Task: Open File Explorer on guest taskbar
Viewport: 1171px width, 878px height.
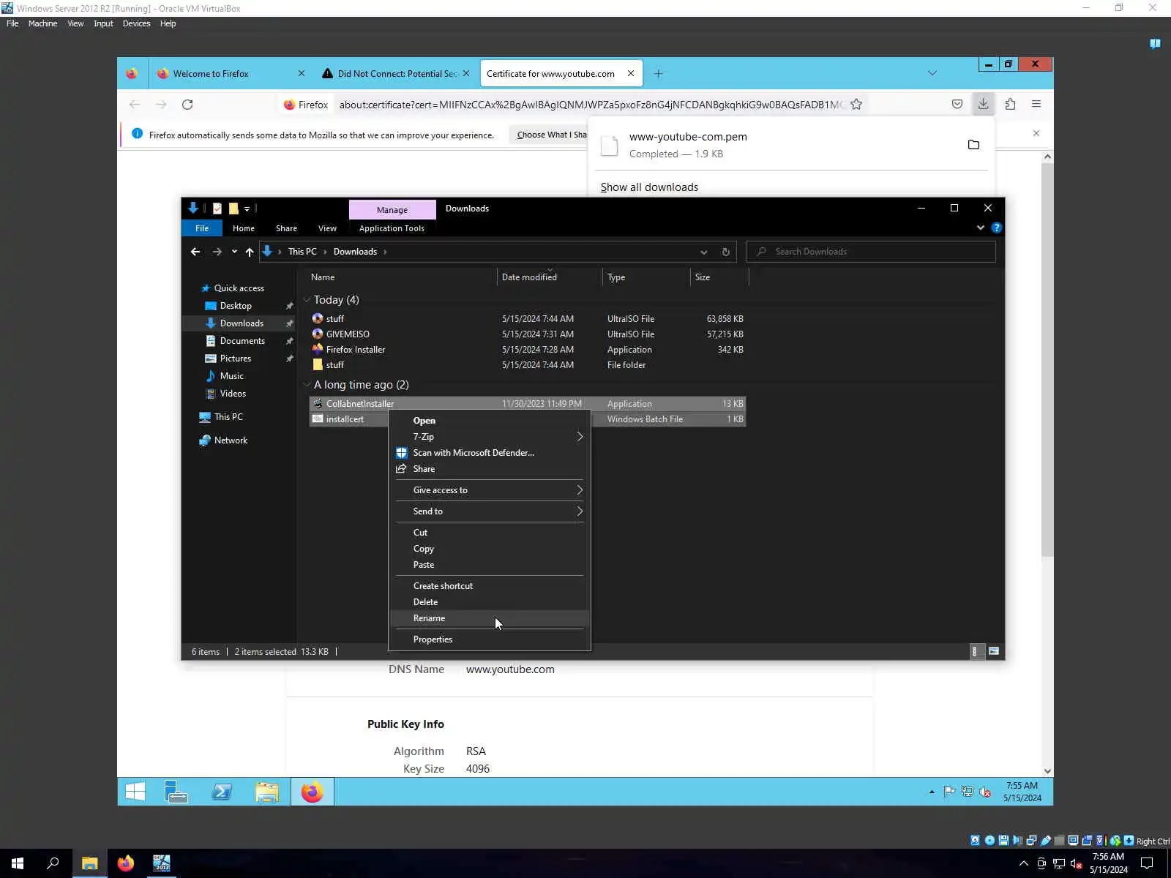Action: [x=267, y=792]
